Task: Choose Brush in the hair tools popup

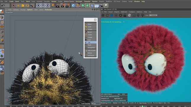Action: tap(91, 32)
